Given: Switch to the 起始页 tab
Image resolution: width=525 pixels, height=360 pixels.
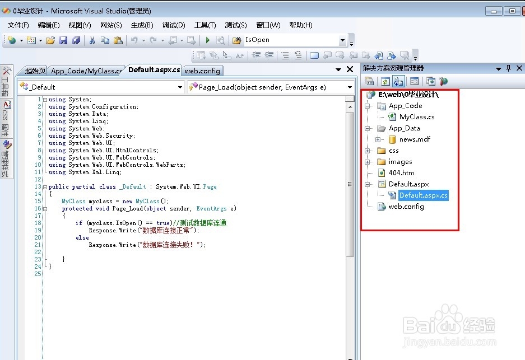Looking at the screenshot, I should [x=35, y=71].
